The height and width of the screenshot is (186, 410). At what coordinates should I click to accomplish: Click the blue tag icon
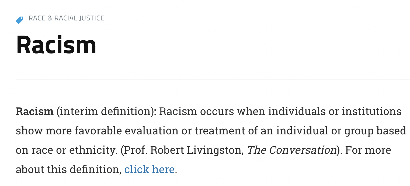point(19,20)
